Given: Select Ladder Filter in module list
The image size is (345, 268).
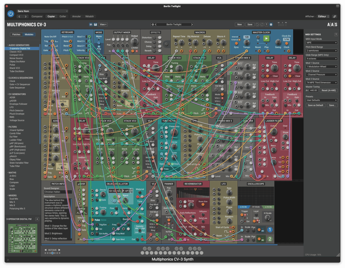Looking at the screenshot, I should click(x=15, y=140).
